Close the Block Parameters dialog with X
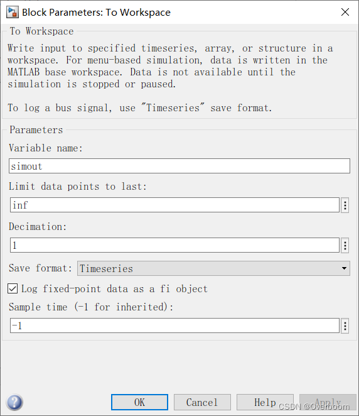 click(345, 12)
